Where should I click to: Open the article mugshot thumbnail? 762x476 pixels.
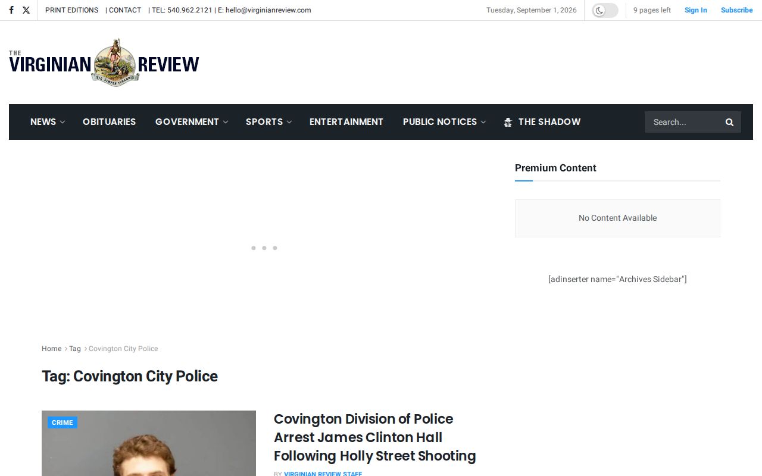point(149,443)
